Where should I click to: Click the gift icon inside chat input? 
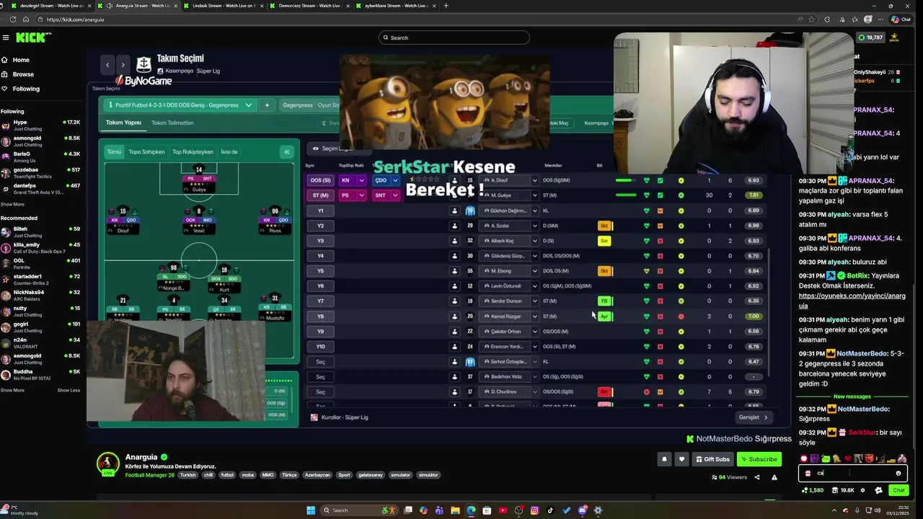[808, 474]
